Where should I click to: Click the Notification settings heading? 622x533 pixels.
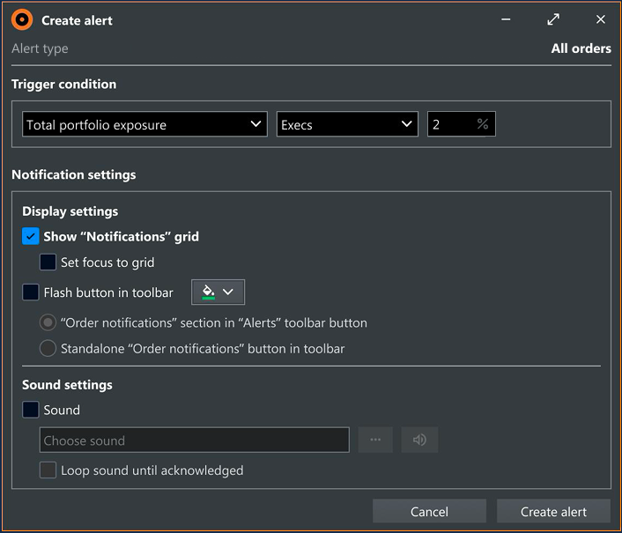pyautogui.click(x=74, y=174)
